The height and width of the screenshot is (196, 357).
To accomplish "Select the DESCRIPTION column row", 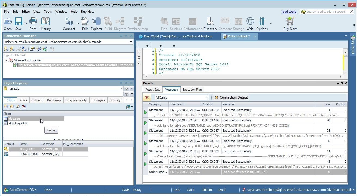I will click(x=45, y=154).
